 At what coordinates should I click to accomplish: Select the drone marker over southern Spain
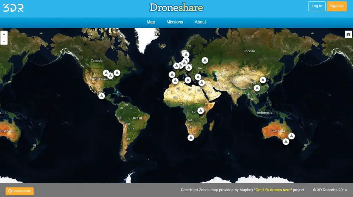[x=175, y=81]
